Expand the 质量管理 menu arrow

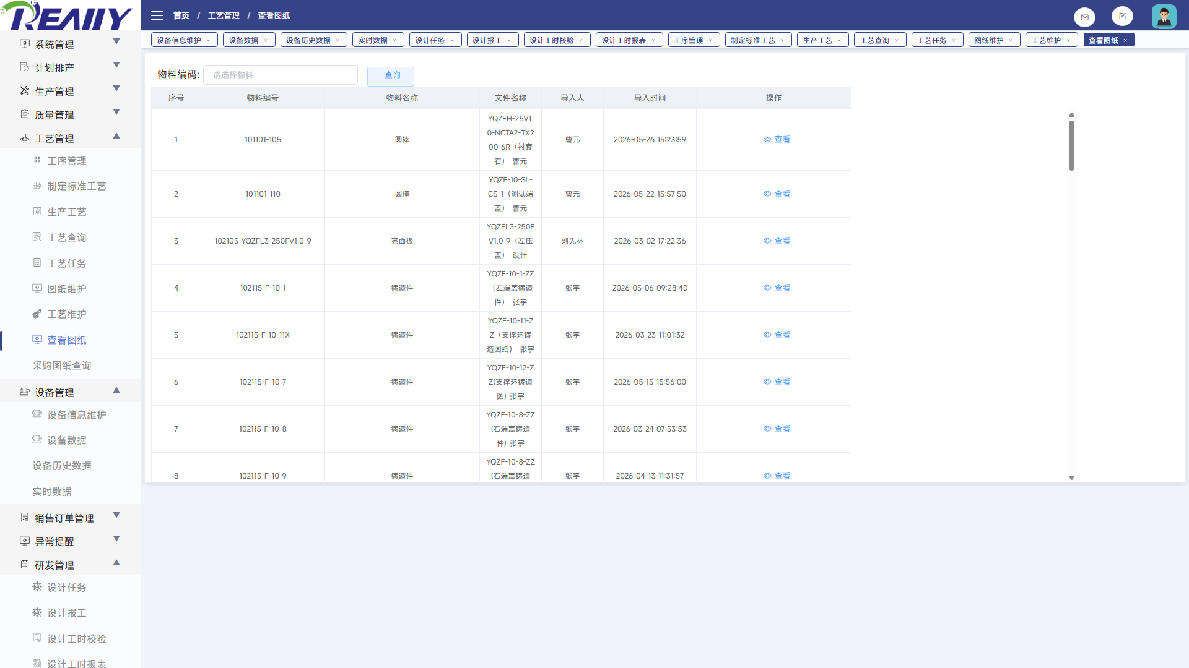(116, 112)
